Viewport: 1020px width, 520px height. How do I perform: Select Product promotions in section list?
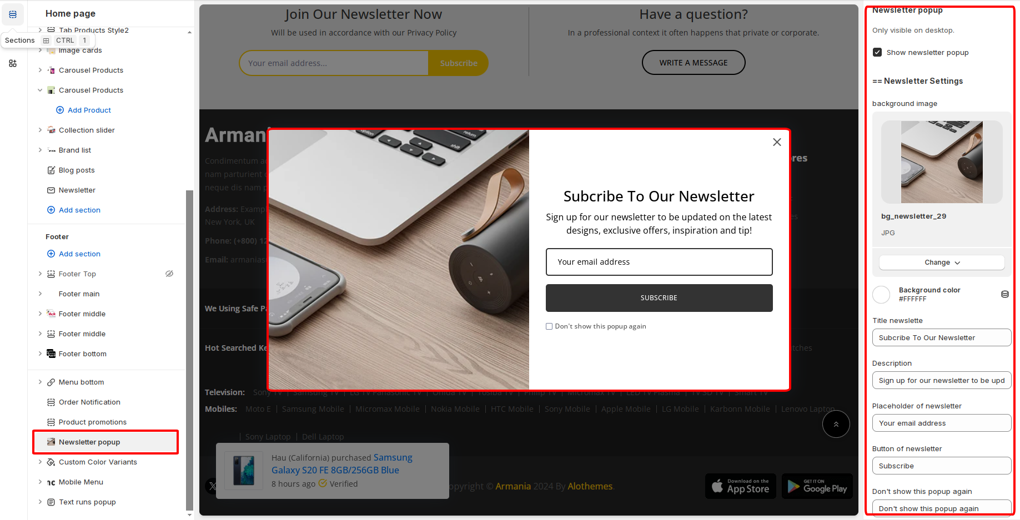[x=92, y=422]
